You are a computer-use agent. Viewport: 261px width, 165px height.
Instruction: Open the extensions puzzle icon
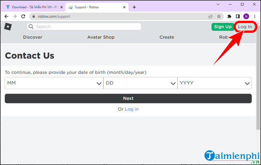coord(230,16)
